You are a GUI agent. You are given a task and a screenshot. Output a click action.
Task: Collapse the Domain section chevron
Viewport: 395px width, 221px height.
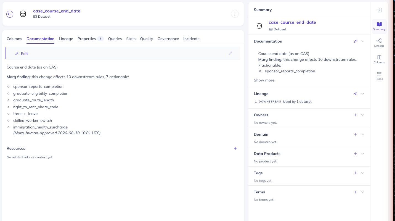coord(363,134)
